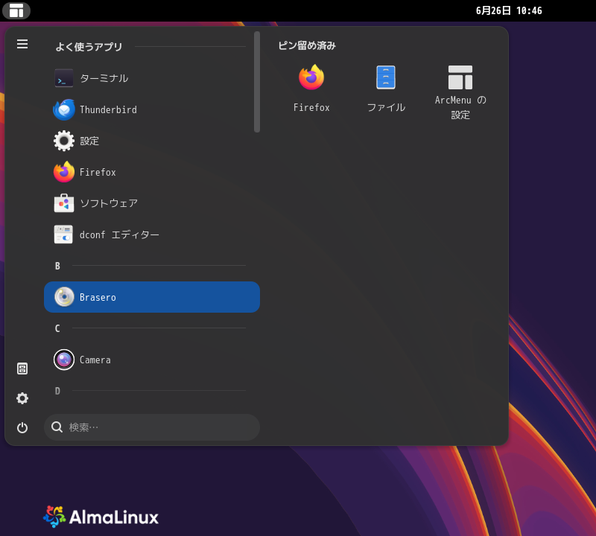596x536 pixels.
Task: Open pinned ファイル file manager
Action: (x=386, y=89)
